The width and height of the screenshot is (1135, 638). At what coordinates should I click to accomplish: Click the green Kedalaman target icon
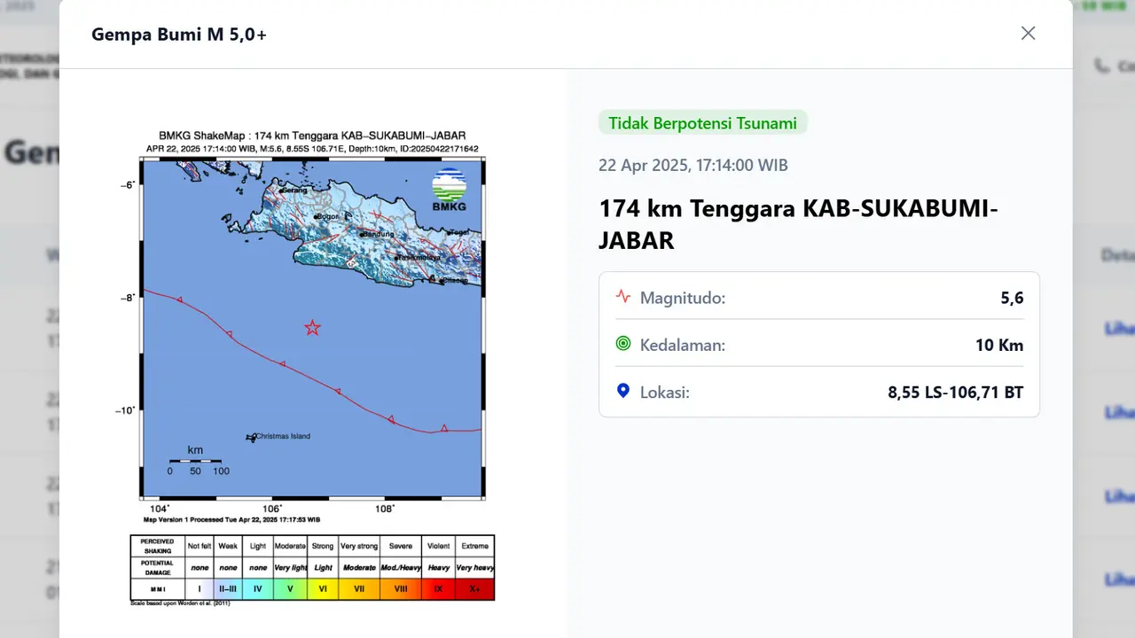(x=623, y=344)
